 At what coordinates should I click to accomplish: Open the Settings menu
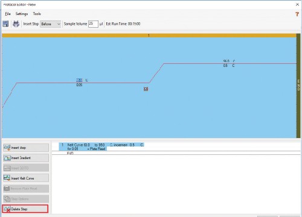22,14
